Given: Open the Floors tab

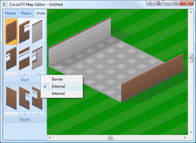Looking at the screenshot, I should tap(26, 13).
